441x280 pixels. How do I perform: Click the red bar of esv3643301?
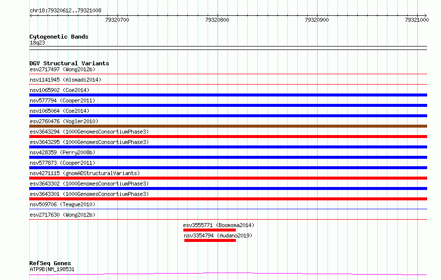(228, 199)
